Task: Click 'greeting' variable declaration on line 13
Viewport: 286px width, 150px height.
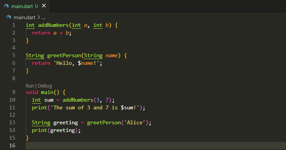Action: (66, 123)
